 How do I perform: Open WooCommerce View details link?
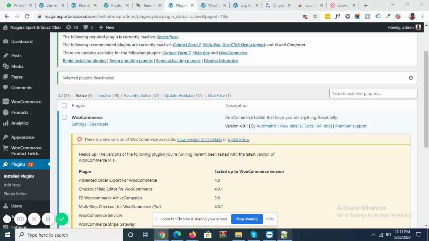[x=290, y=126]
